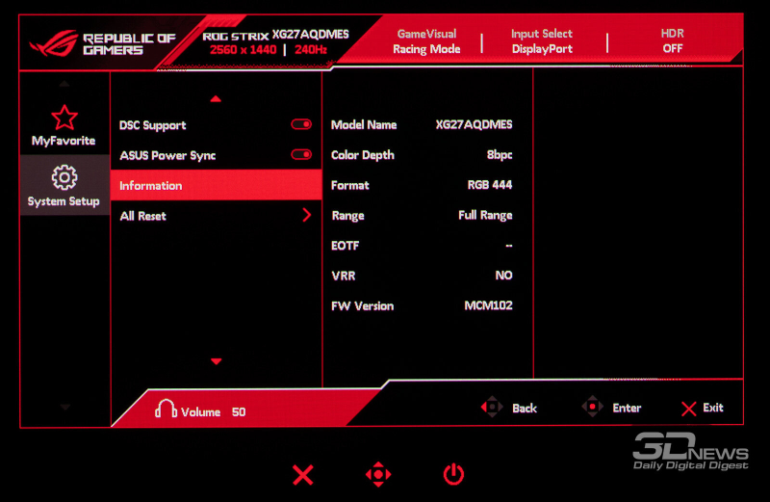
Task: Click the Back joystick icon
Action: [492, 408]
